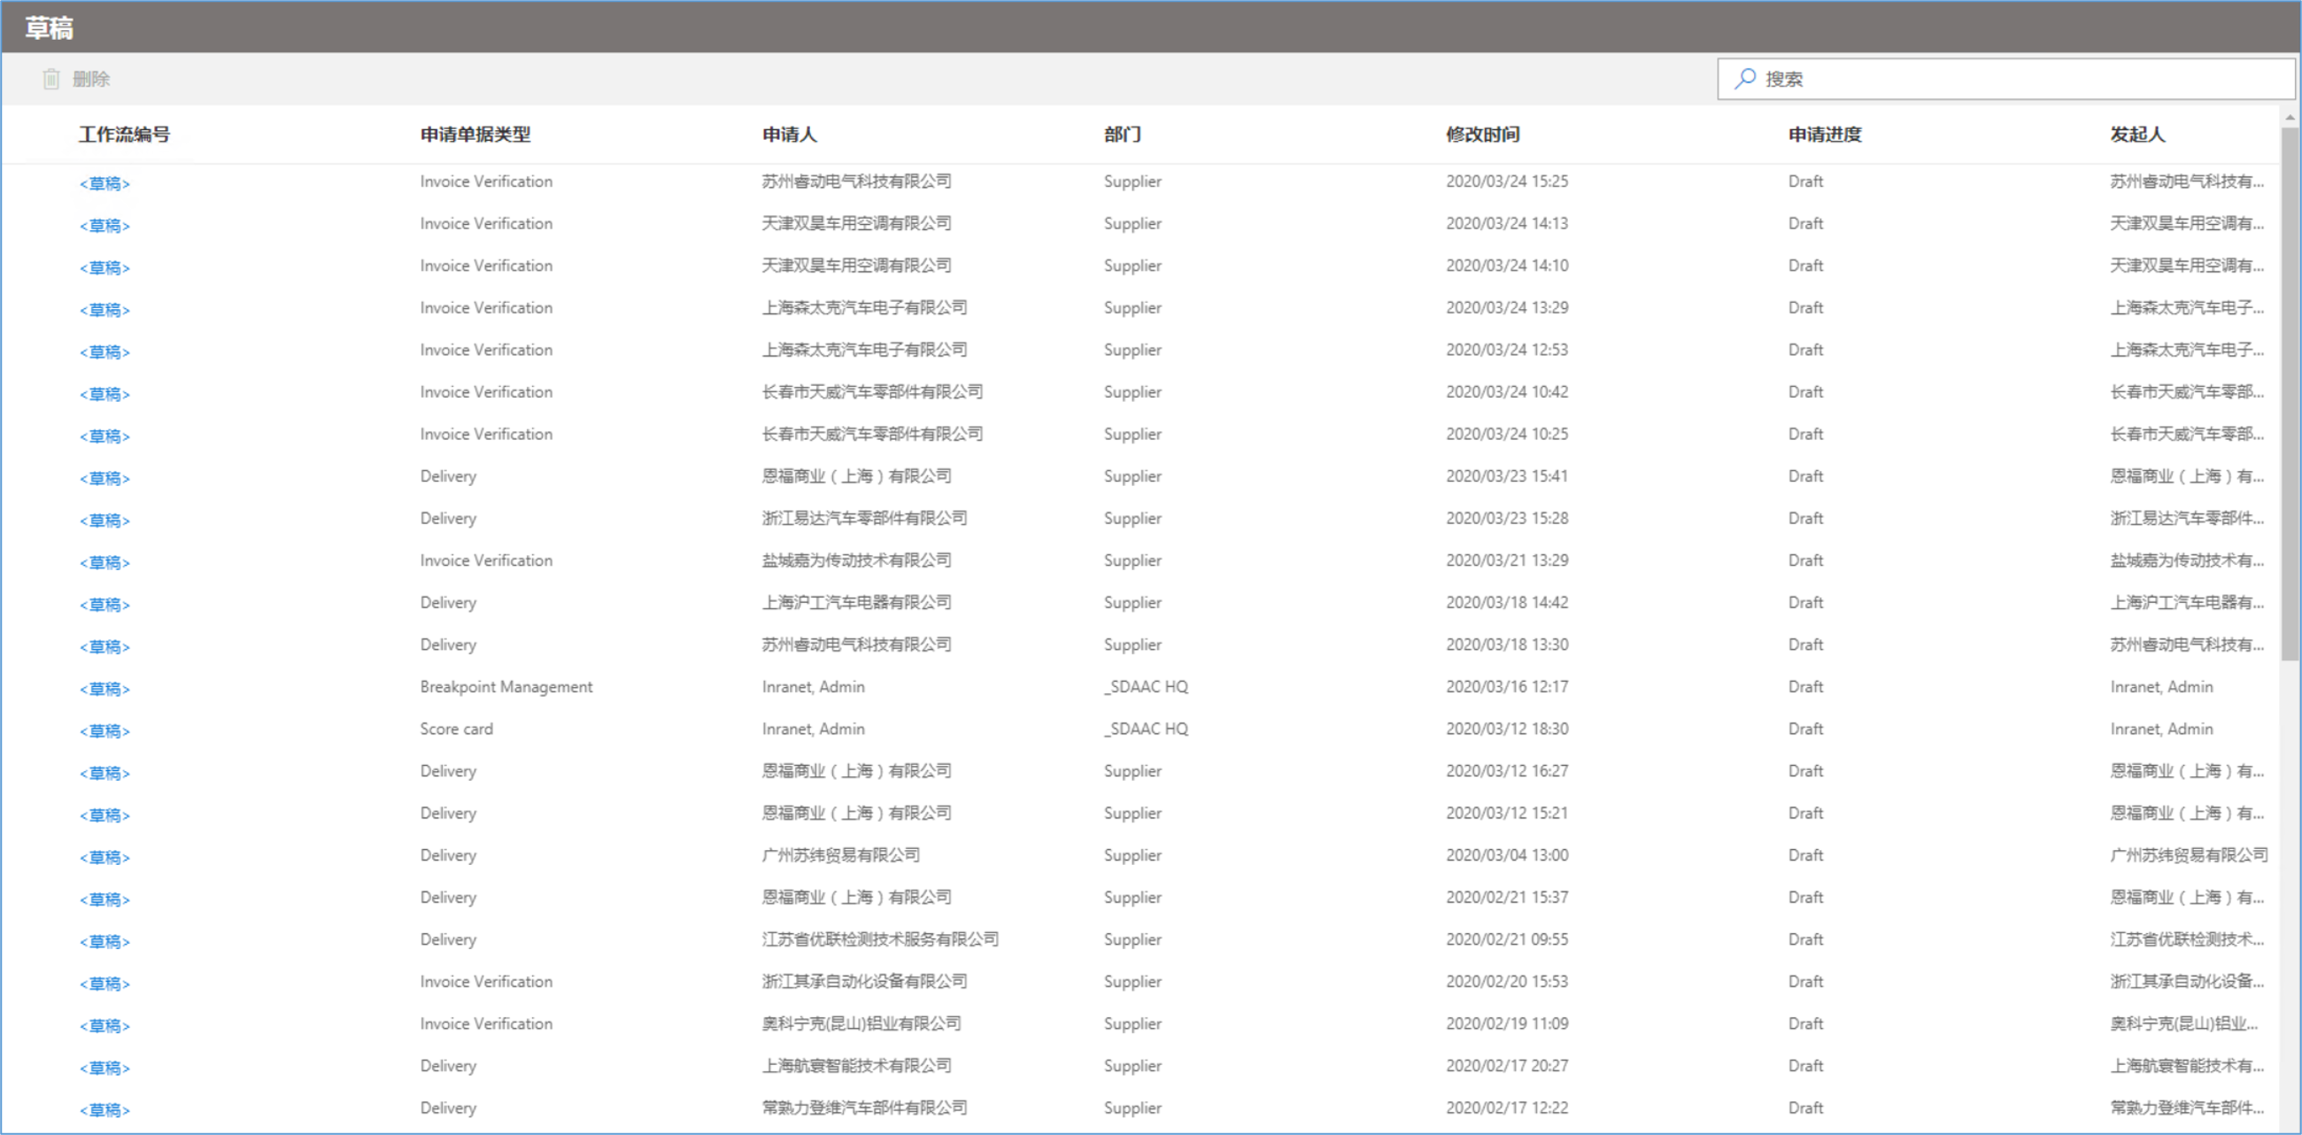Image resolution: width=2302 pixels, height=1135 pixels.
Task: Click timestamp 2020/02/20 15:53
Action: 1507,980
